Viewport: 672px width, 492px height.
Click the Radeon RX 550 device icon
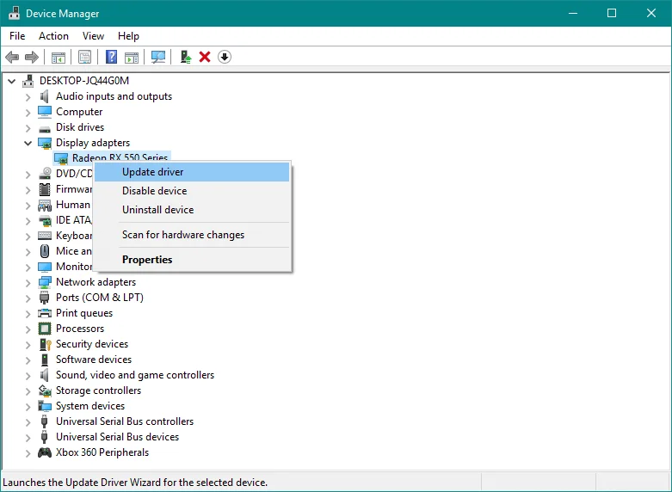61,158
